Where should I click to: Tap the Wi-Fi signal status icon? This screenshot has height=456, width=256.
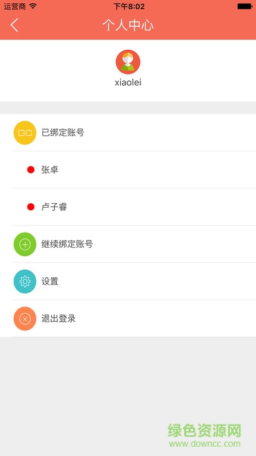pos(33,6)
